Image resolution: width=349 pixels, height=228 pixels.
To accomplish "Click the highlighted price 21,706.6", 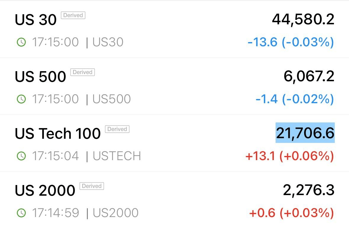I will (x=305, y=133).
